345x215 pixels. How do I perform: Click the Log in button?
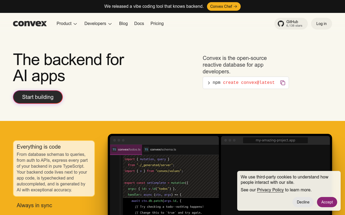(322, 24)
